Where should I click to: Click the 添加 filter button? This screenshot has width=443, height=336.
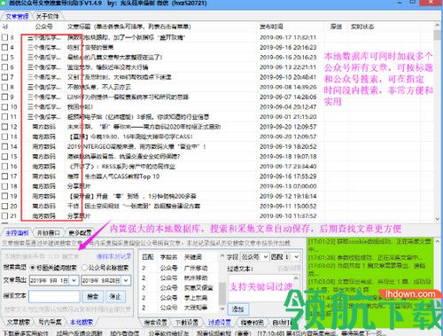click(x=238, y=309)
